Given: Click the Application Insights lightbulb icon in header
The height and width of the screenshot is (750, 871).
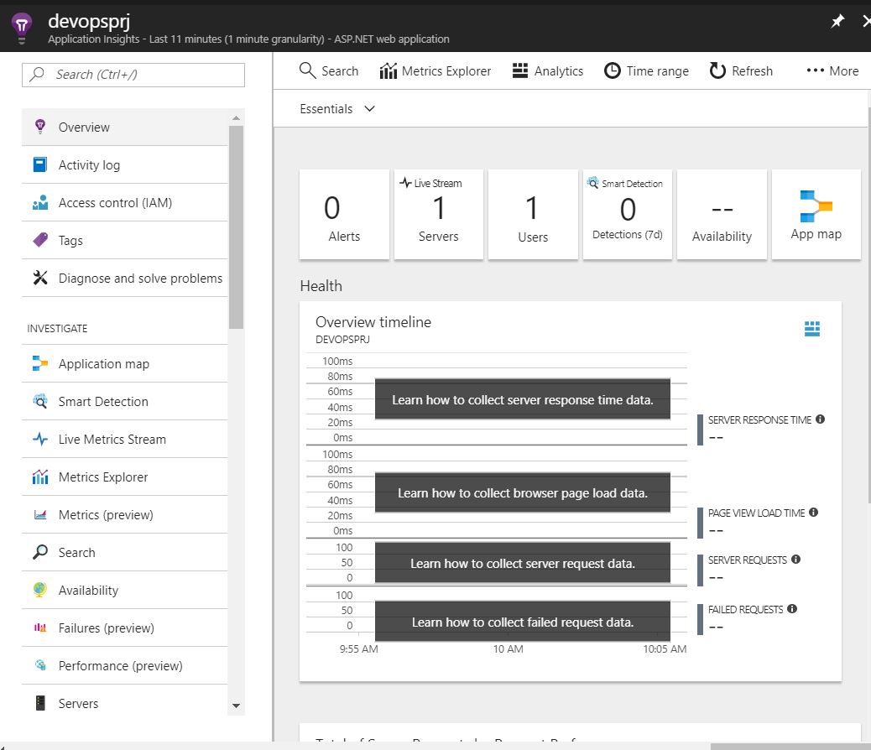Looking at the screenshot, I should [x=22, y=27].
